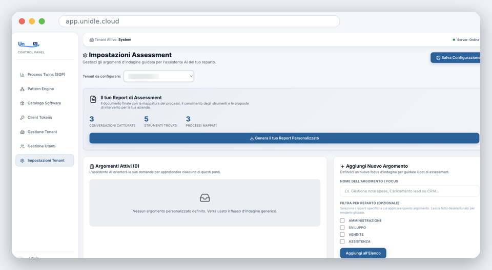Click the Server: Online status text
Viewport: 492px width, 270px height.
(x=468, y=40)
